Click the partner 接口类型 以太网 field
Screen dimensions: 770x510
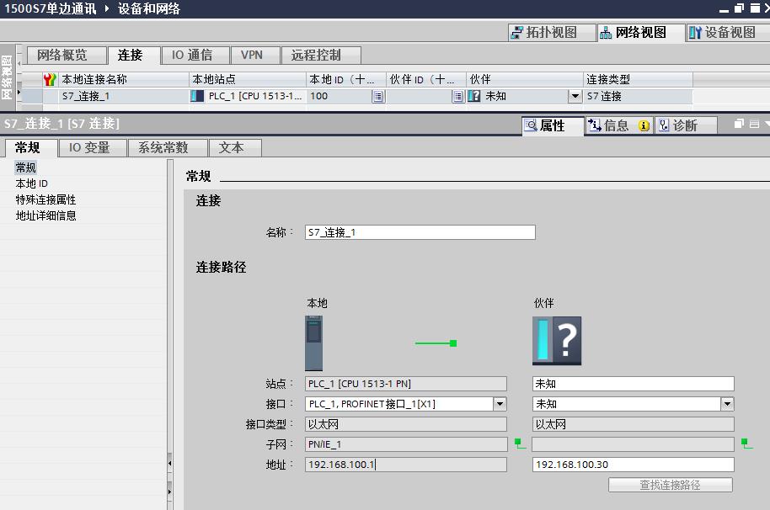tap(633, 424)
